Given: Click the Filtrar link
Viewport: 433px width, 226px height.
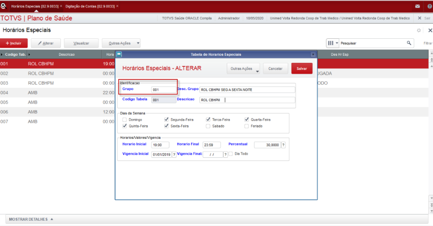Looking at the screenshot, I should coord(428,43).
